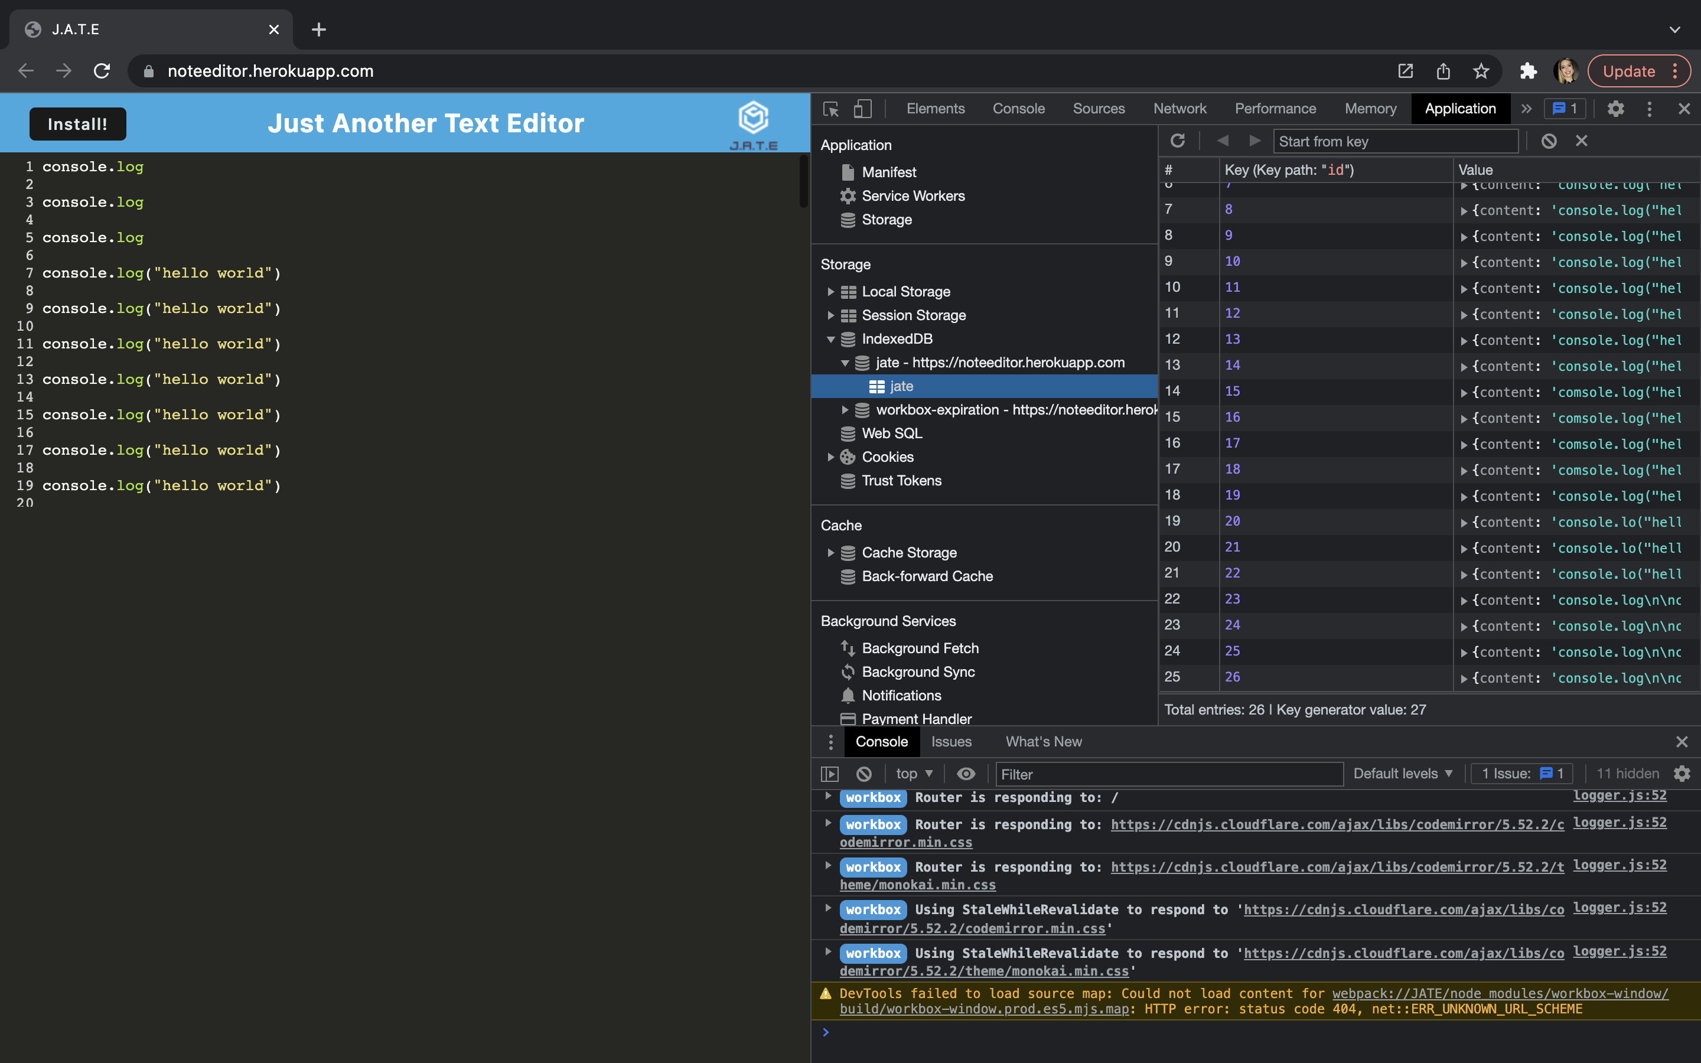Switch to What's New drawer tab
The height and width of the screenshot is (1063, 1701).
click(x=1044, y=742)
